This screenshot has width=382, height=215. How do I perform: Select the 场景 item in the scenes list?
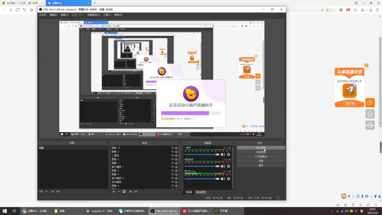pos(73,148)
